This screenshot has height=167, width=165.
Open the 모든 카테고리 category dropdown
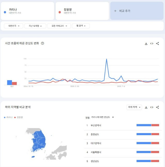59,26
